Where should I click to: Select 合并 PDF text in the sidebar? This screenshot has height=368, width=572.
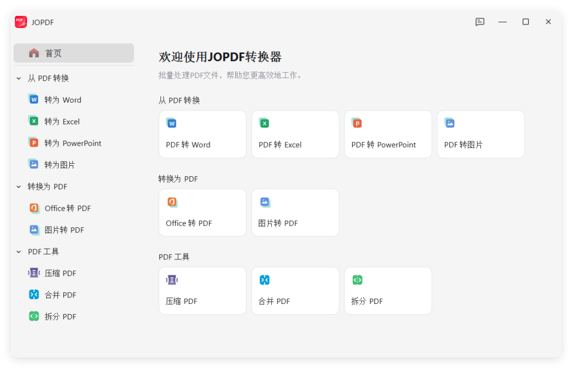point(60,295)
